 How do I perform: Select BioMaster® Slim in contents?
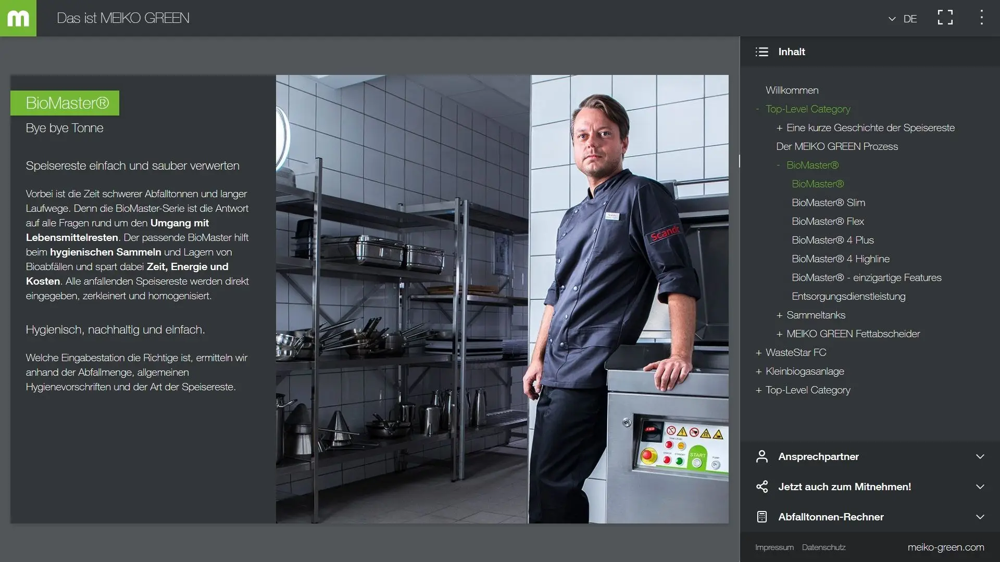(828, 203)
